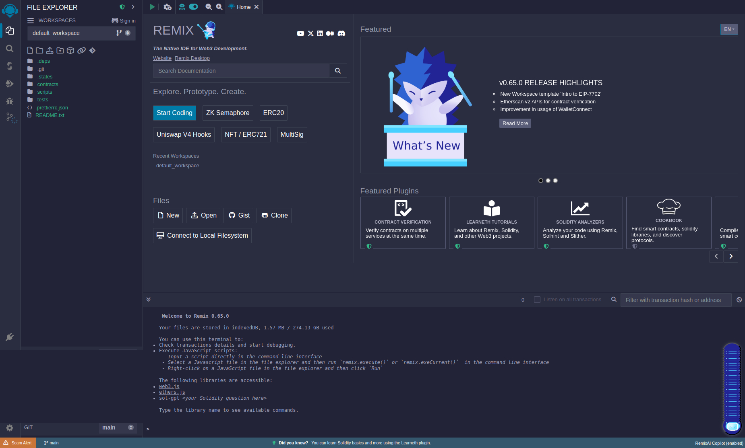Viewport: 745px width, 448px height.
Task: Open the Solidity compiler sidebar icon
Action: tap(10, 66)
